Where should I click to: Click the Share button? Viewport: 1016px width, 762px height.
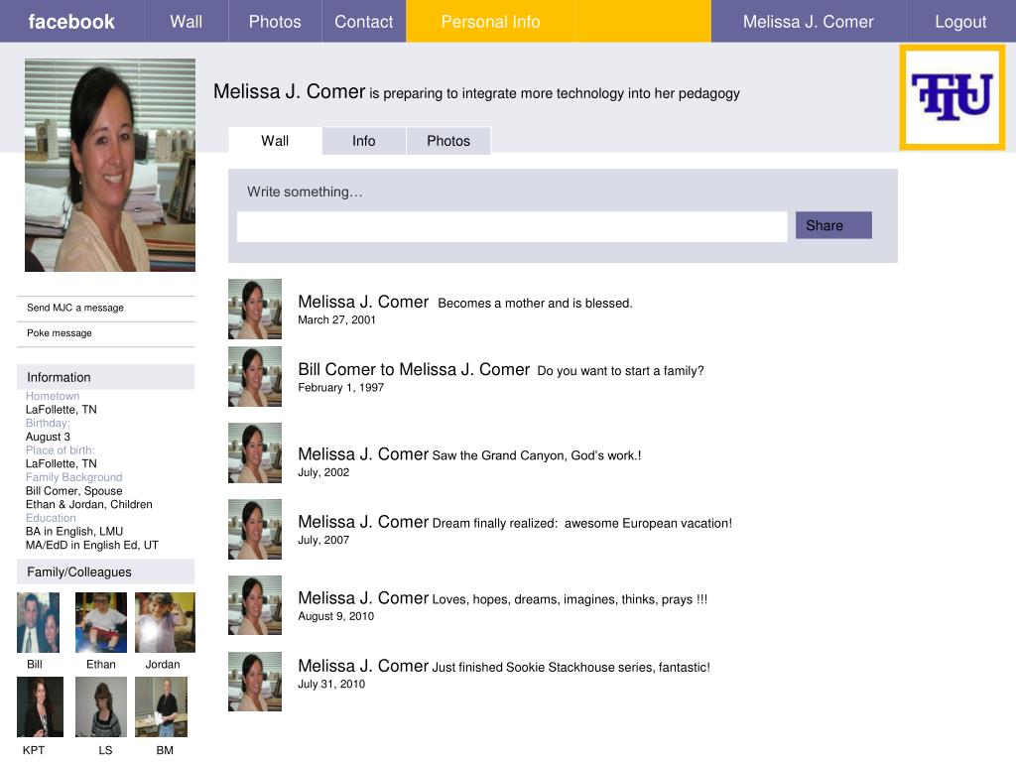833,225
